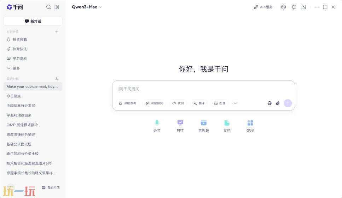Screen dimensions: 342x198
Task: Open the 技术报告和旅游景观图片分析 conversation
Action: coord(33,163)
